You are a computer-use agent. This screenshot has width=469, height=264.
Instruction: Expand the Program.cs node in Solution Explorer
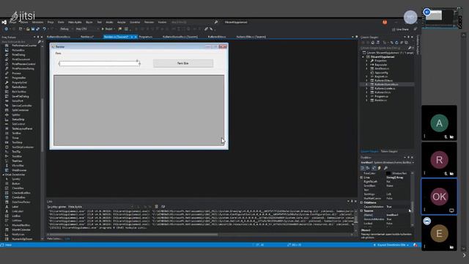click(366, 96)
